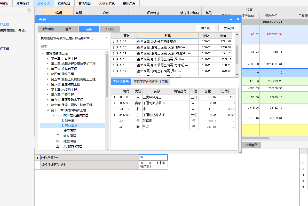Viewport: 308px width, 206px height.
Task: Expand 第一章 土石方工程 node
Action: tap(48, 59)
